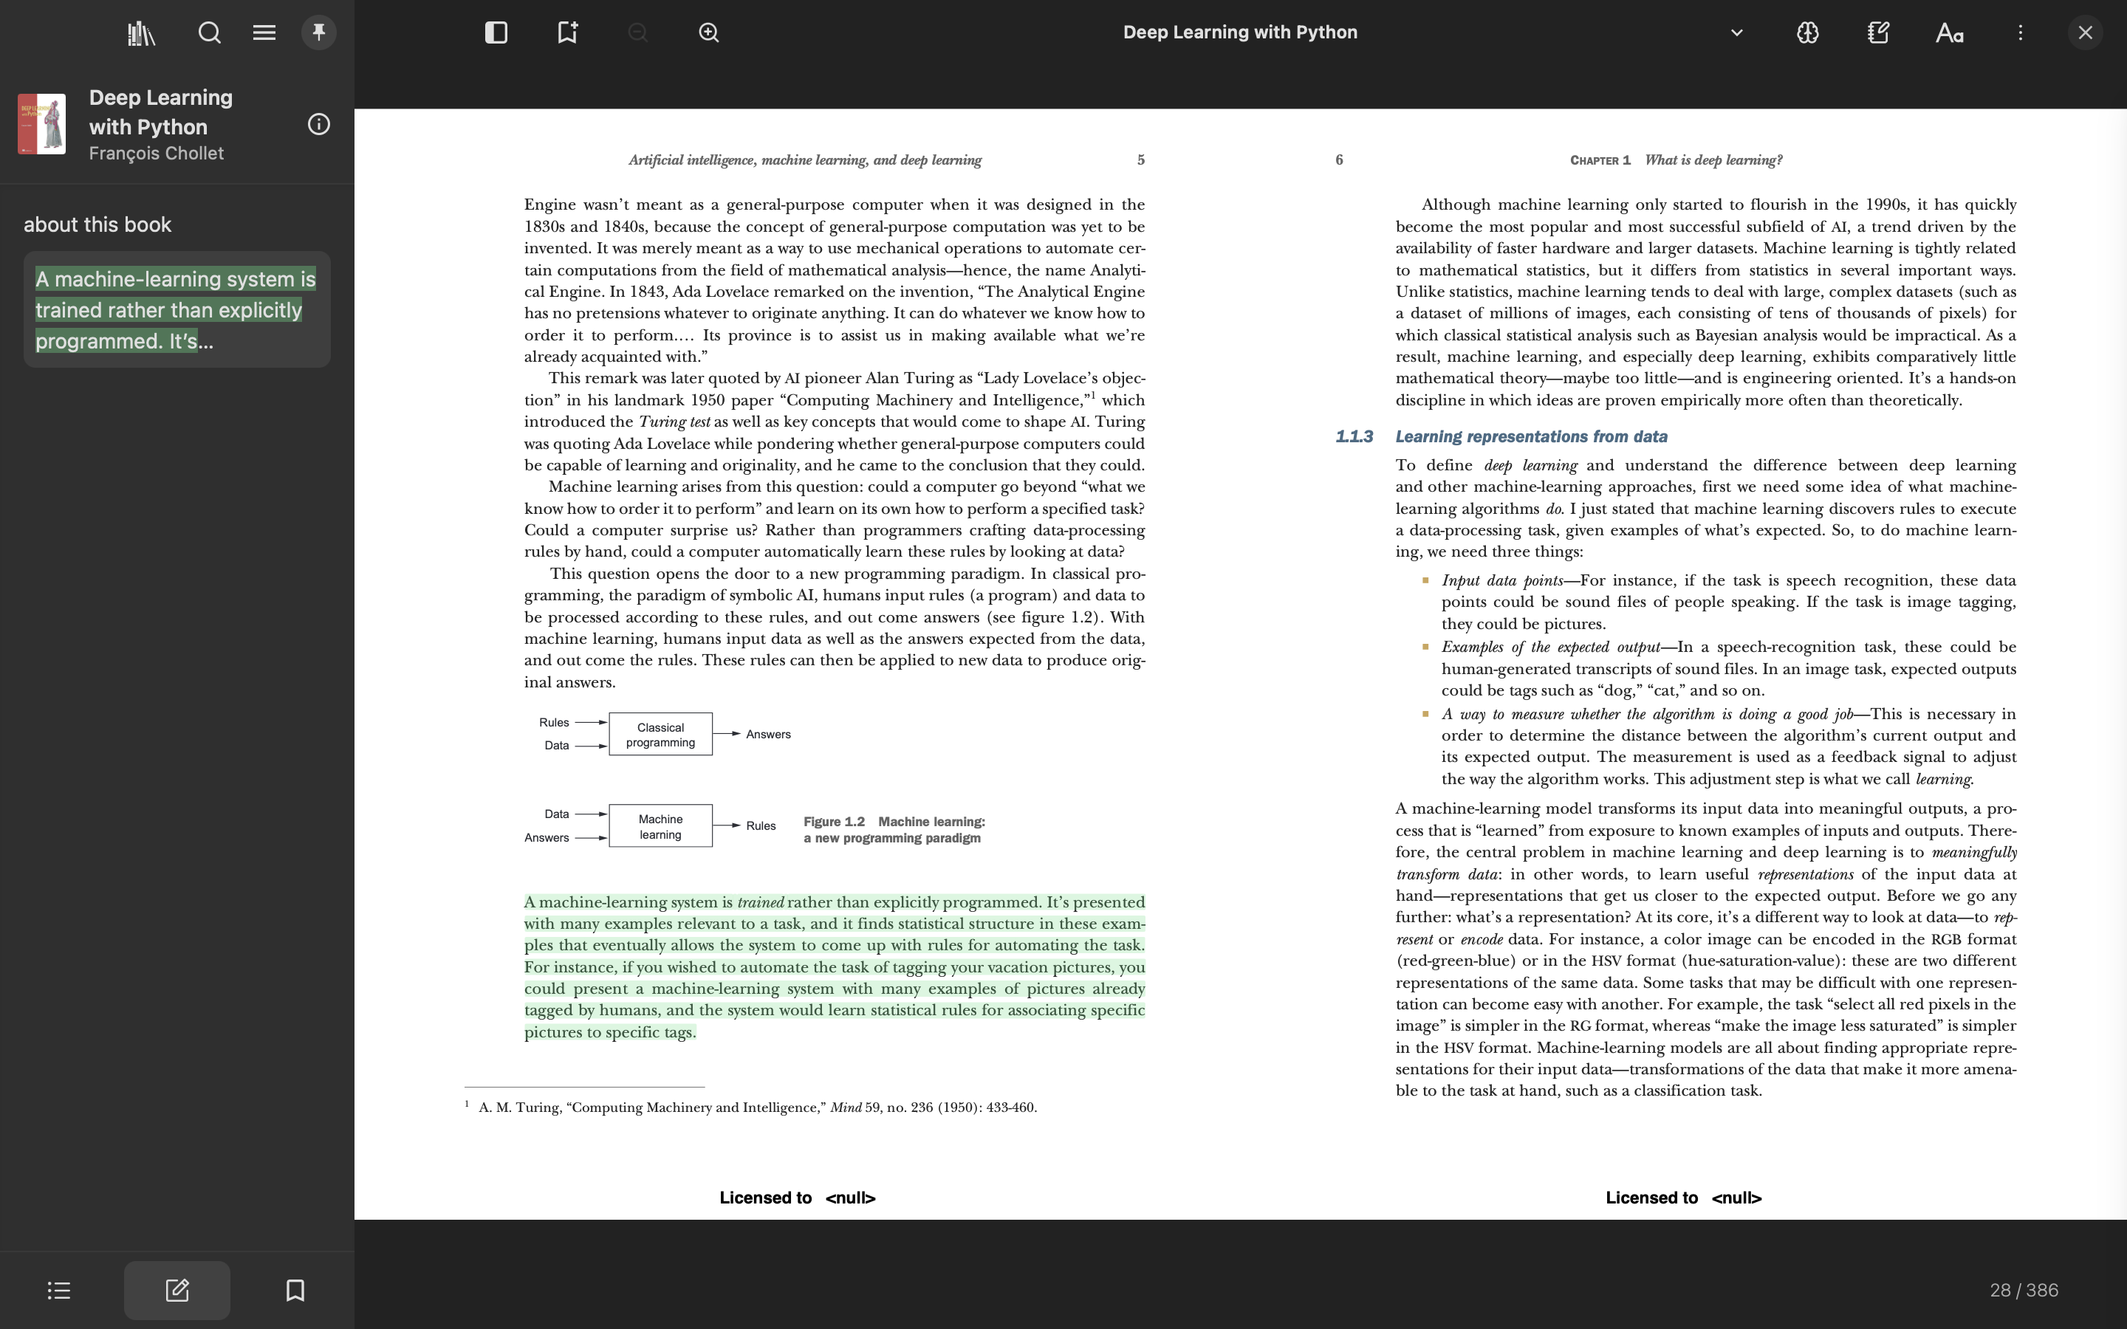
Task: Open the hamburger menu icon
Action: tap(264, 33)
